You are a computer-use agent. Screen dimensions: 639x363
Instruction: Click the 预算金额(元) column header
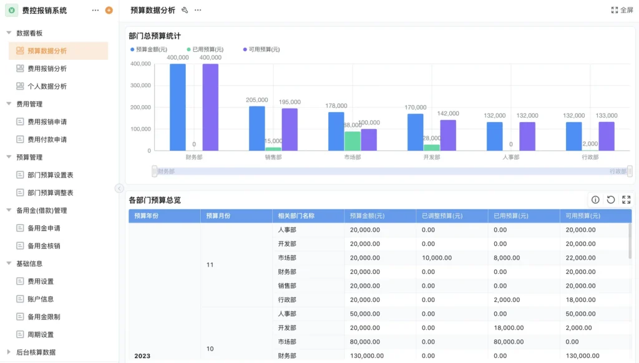click(367, 216)
